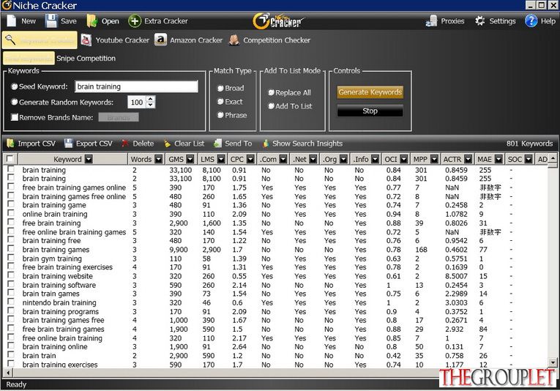Decrease random keywords count with down arrow

[151, 105]
